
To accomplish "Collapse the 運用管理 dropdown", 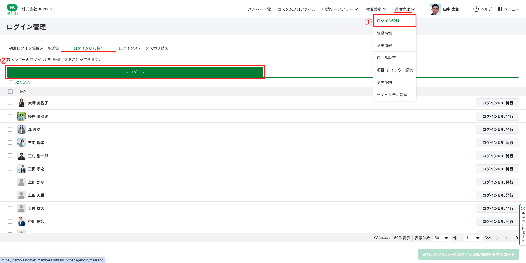I will coord(405,9).
